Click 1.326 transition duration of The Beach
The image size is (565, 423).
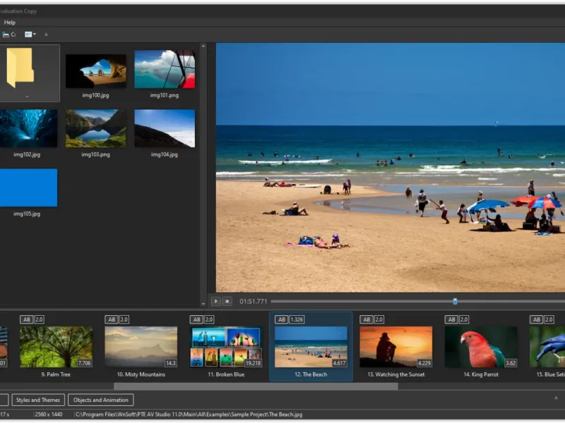tap(297, 319)
